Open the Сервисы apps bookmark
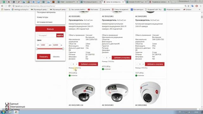203x114 pixels. pos(5,9)
